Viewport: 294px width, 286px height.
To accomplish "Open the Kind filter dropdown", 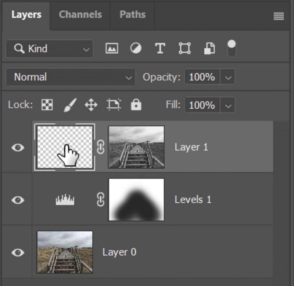I will click(x=49, y=49).
